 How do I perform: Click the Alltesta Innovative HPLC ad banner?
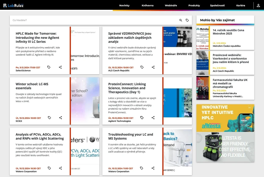click(x=225, y=133)
